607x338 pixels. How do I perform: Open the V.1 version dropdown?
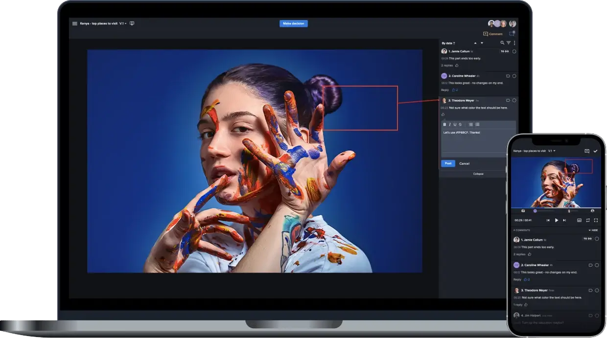122,23
